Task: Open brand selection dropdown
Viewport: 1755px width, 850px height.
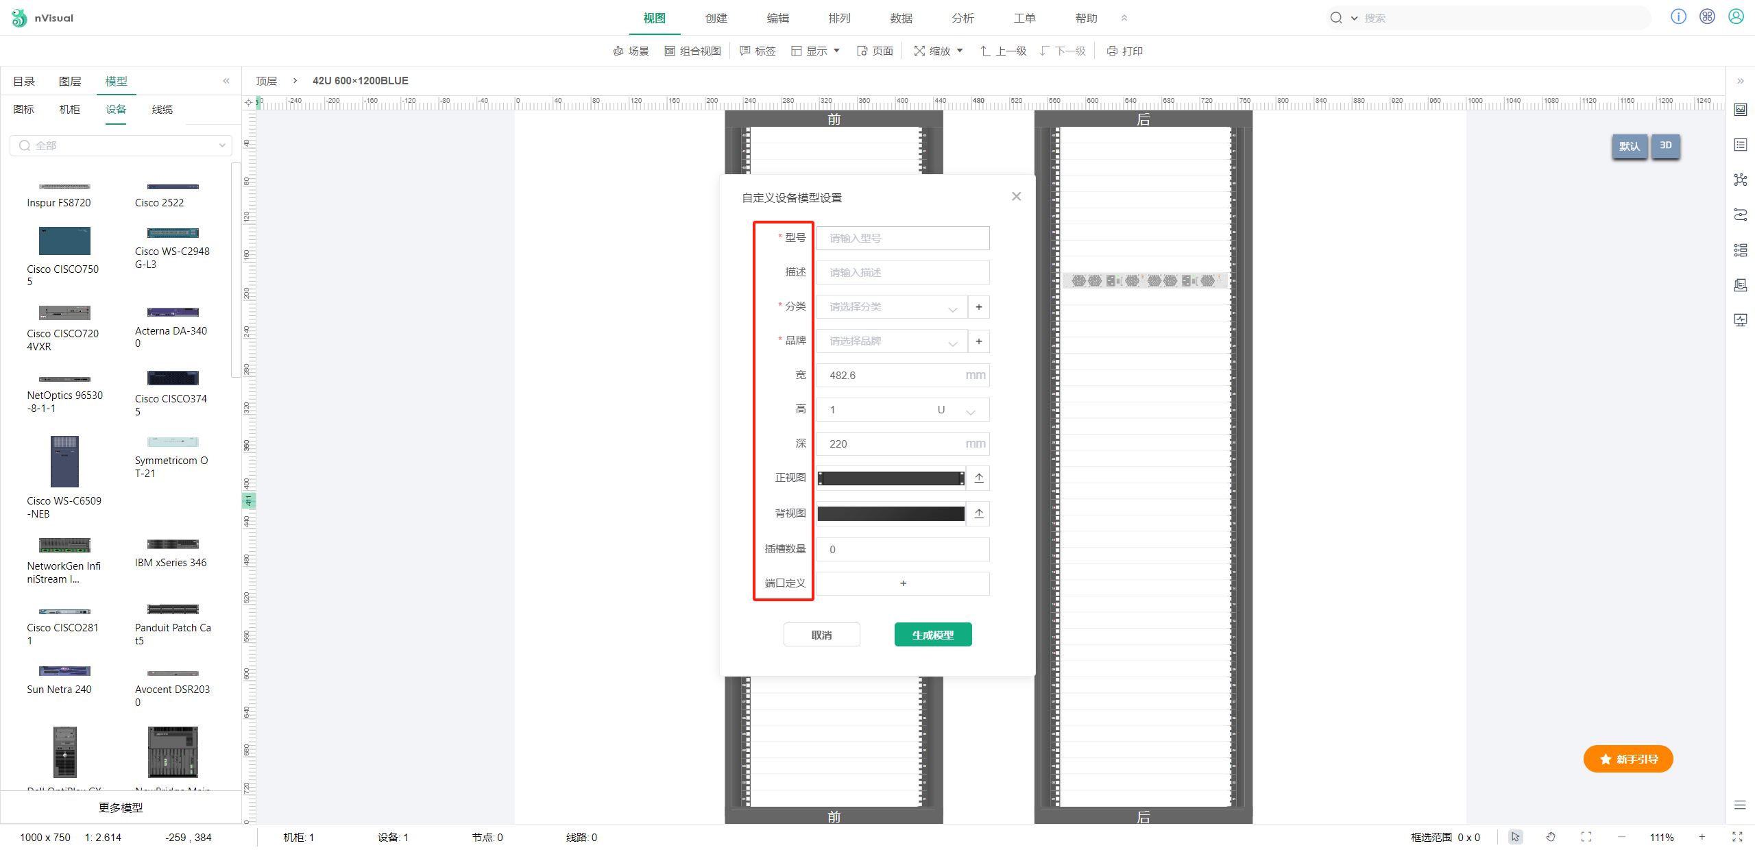Action: [x=891, y=341]
